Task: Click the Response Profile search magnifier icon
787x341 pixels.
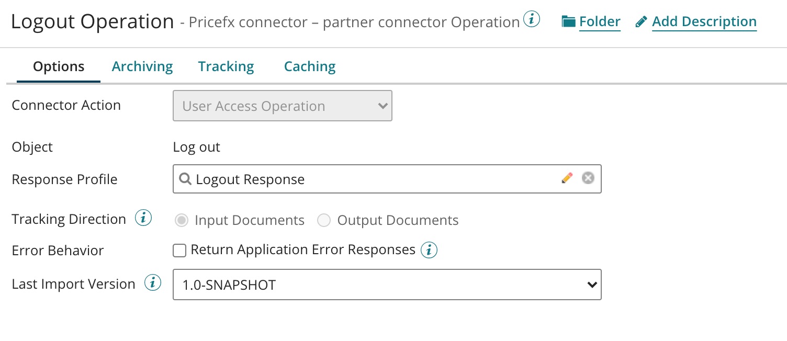Action: point(185,179)
